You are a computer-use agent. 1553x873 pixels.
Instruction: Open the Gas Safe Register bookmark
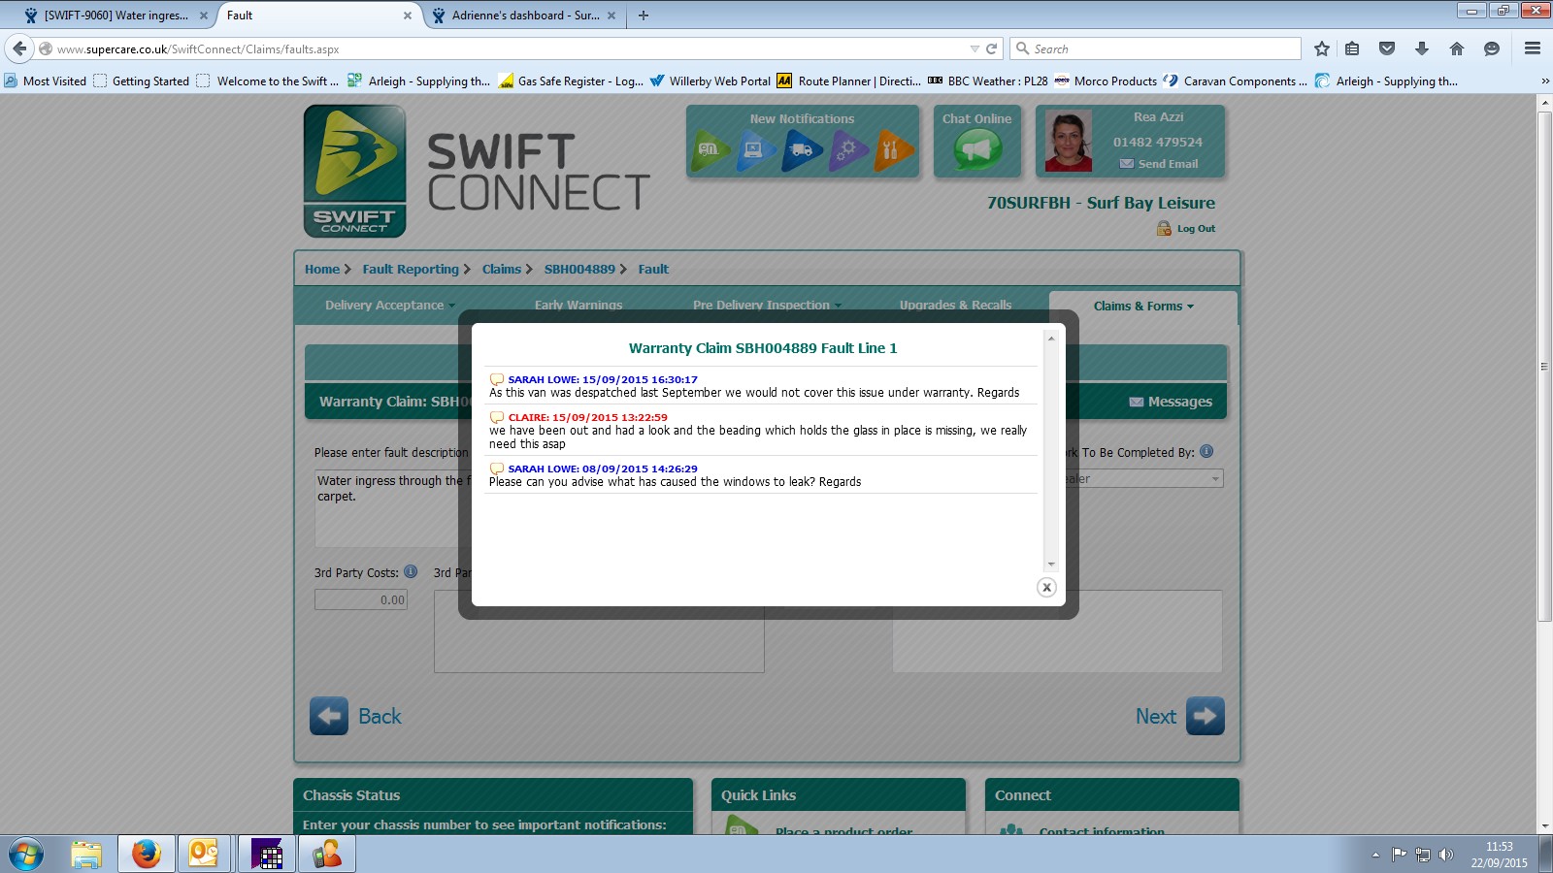tap(571, 81)
